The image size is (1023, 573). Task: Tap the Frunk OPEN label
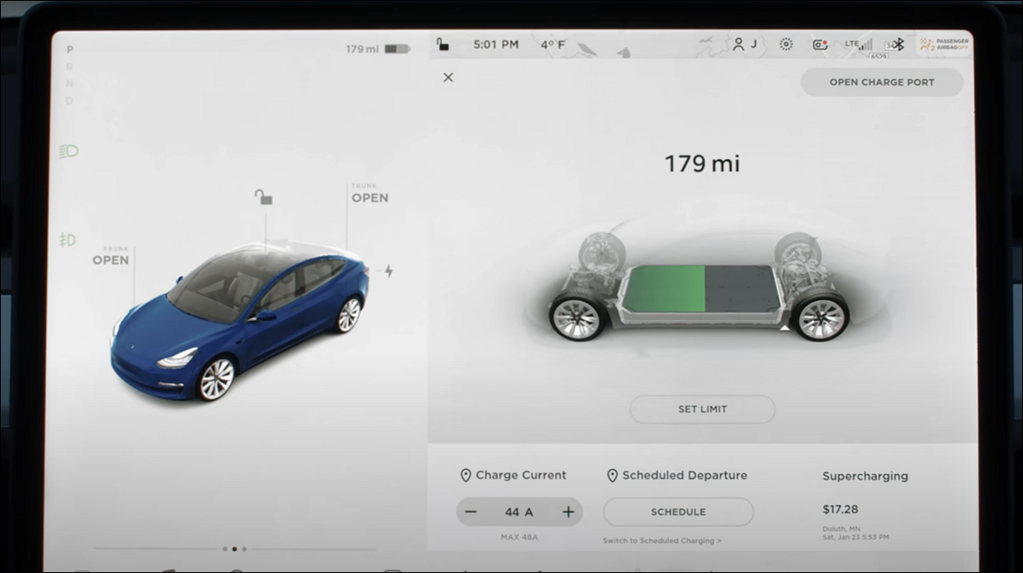click(111, 256)
